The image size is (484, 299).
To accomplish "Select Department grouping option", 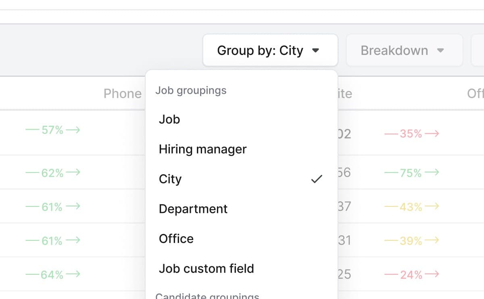I will tap(193, 208).
